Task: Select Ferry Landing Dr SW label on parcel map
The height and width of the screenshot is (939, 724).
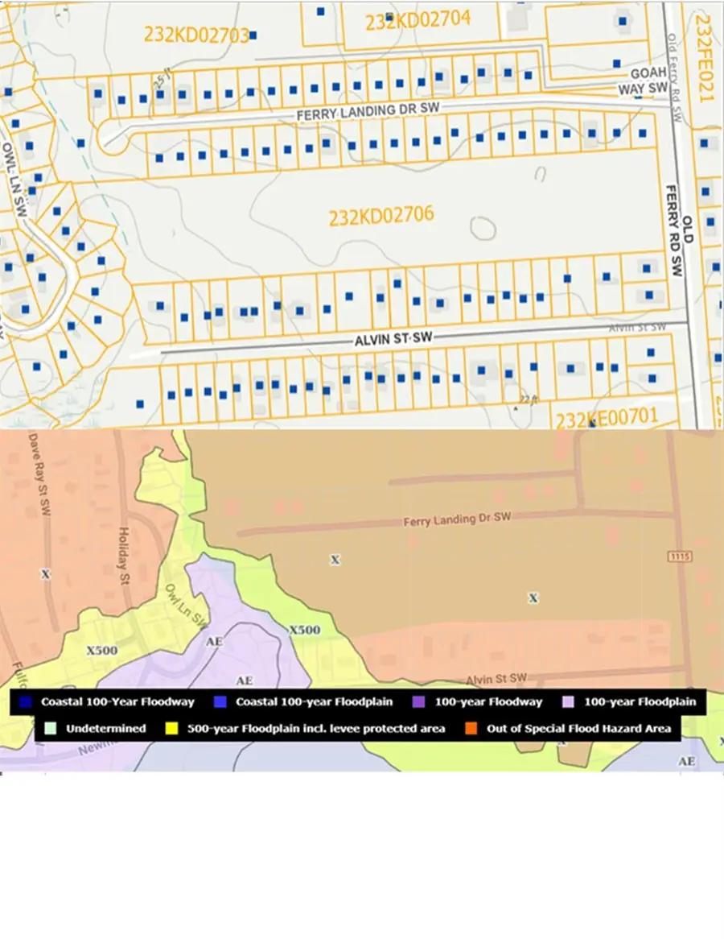Action: click(368, 111)
